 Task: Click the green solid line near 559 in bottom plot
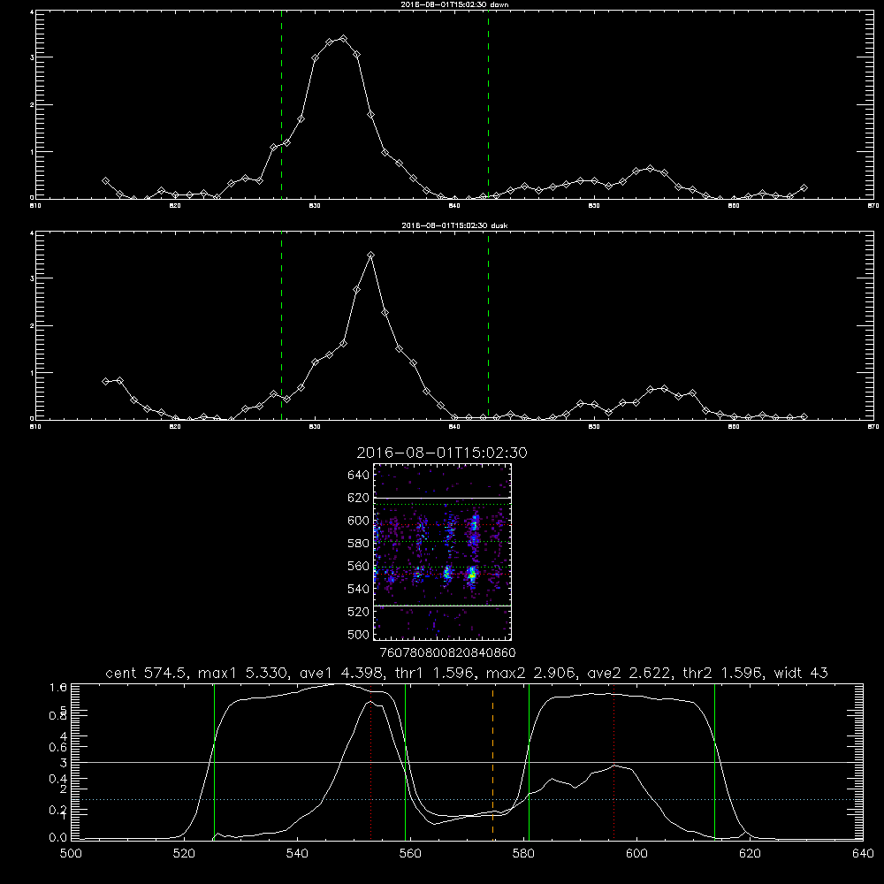pyautogui.click(x=406, y=761)
